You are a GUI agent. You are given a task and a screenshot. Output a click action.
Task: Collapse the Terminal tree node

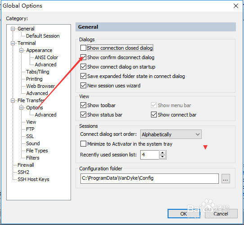tap(13, 43)
